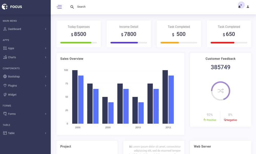Click the Widget icon in the sidebar

(x=5, y=94)
